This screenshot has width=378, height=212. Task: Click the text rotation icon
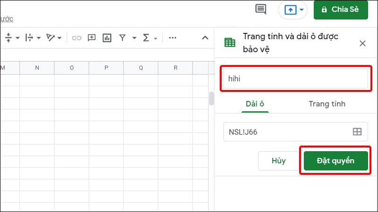51,38
